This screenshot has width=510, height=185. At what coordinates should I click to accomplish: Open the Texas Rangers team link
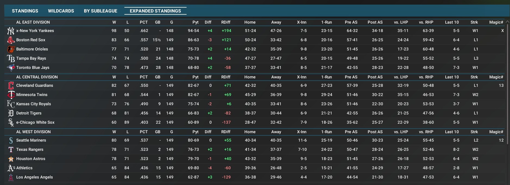(x=30, y=149)
